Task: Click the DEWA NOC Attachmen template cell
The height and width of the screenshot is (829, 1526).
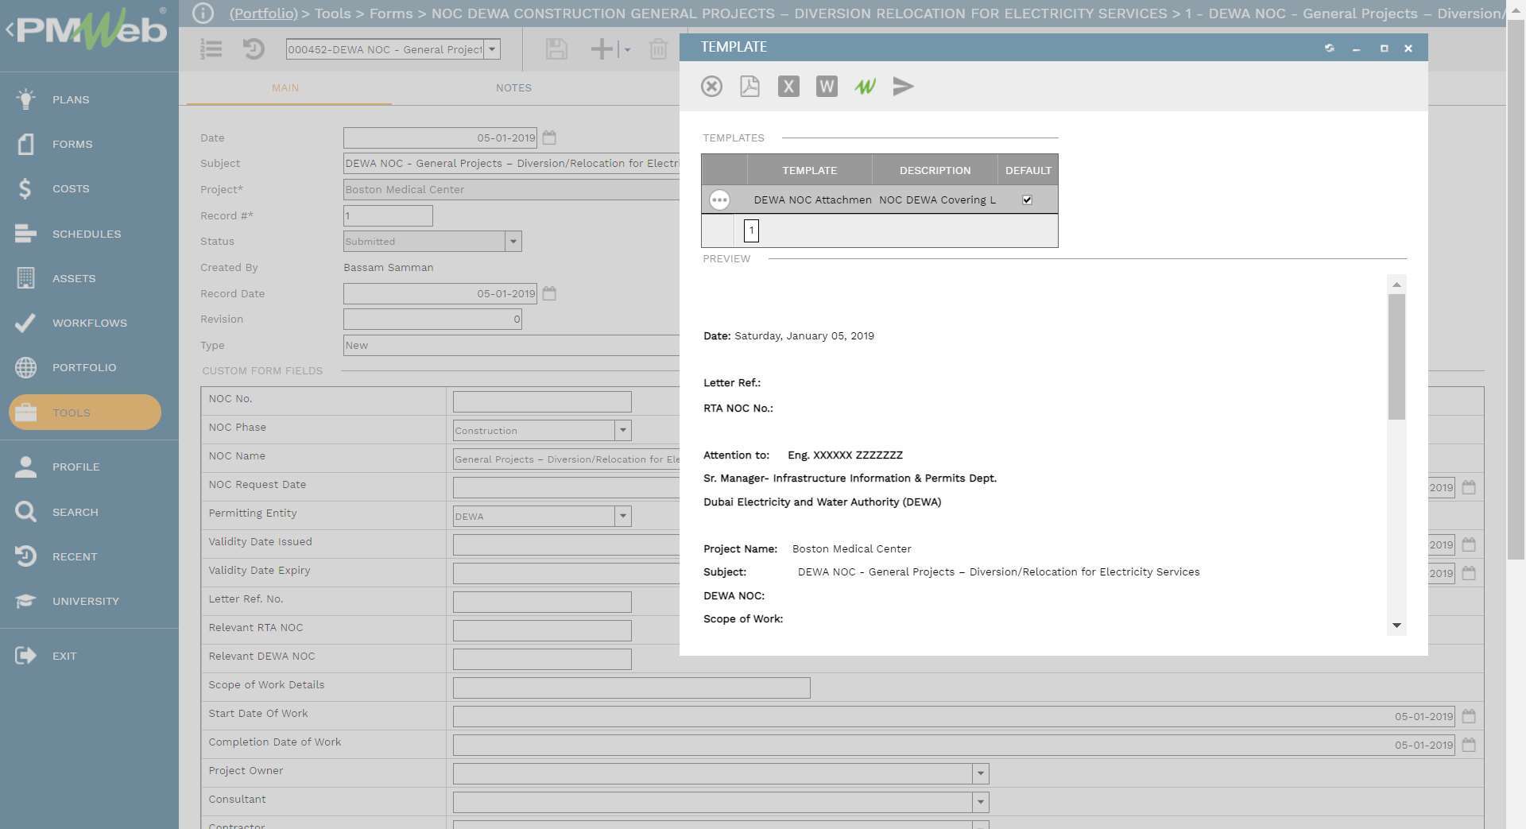Action: (811, 200)
